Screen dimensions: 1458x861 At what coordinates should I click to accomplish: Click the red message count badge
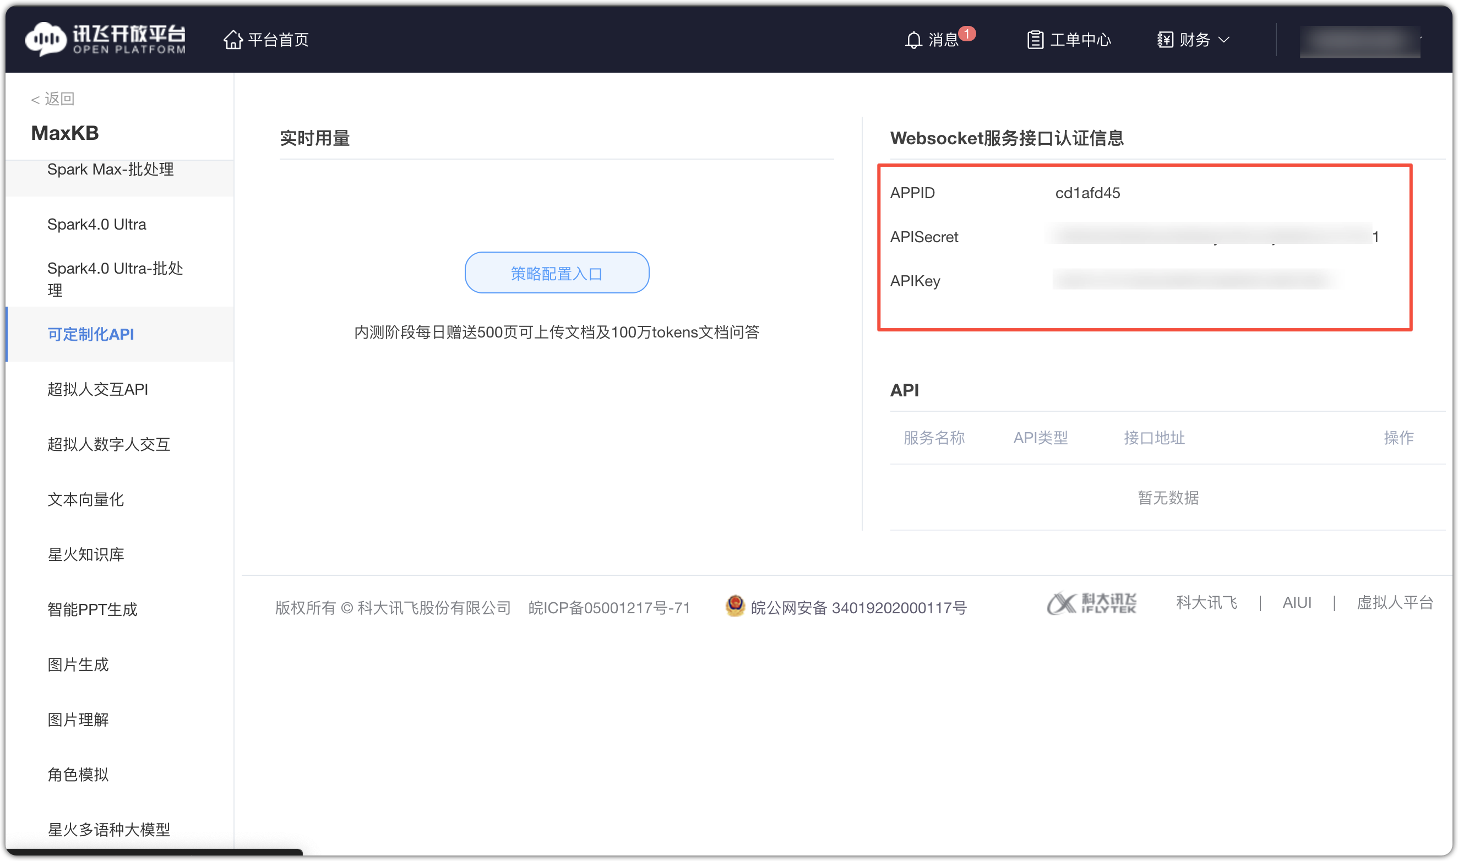tap(966, 34)
